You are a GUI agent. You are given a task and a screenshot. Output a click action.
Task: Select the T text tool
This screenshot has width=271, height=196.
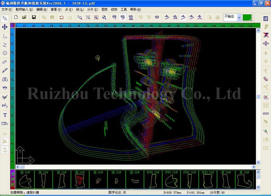coord(5,115)
